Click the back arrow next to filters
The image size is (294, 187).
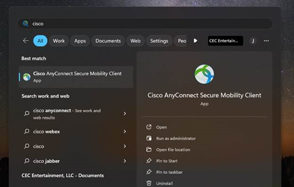[x=26, y=40]
